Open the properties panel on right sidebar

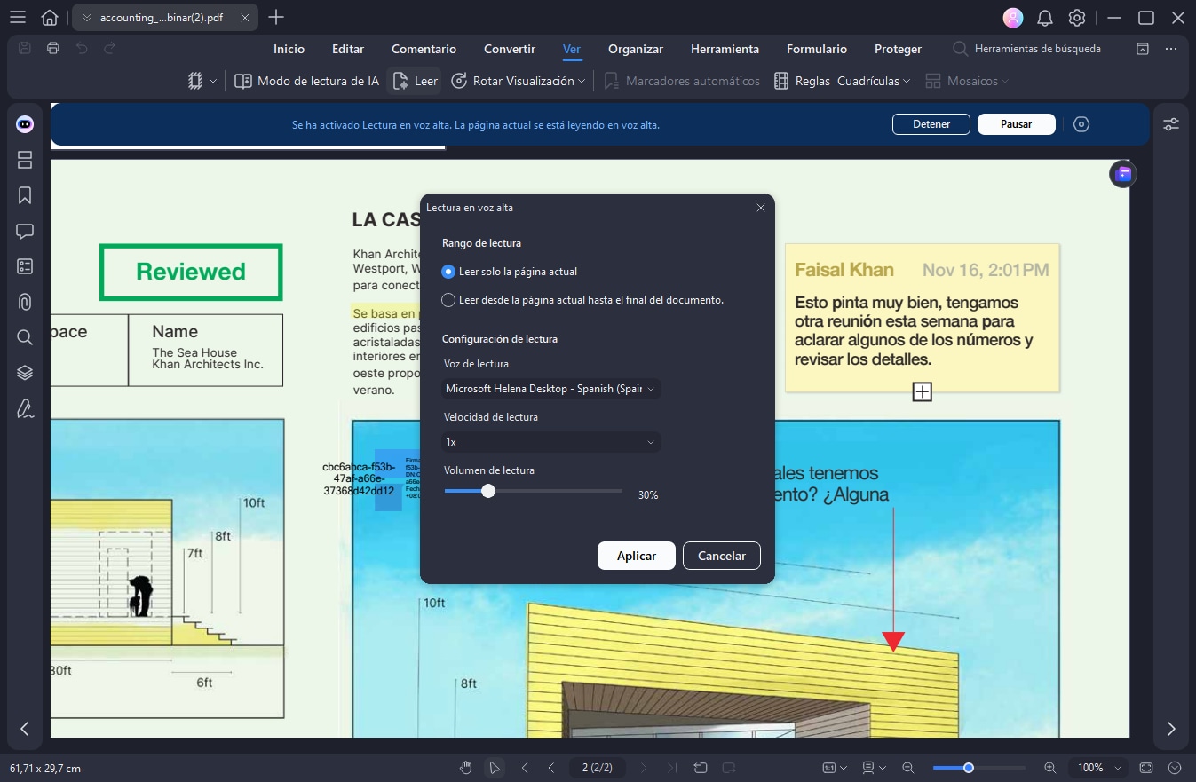pyautogui.click(x=1171, y=125)
